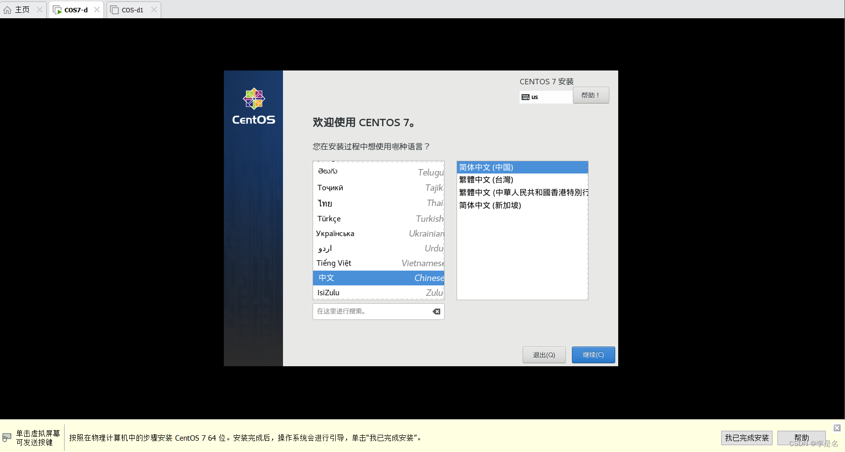Click the 帮助！ help button in the installer

coord(591,95)
